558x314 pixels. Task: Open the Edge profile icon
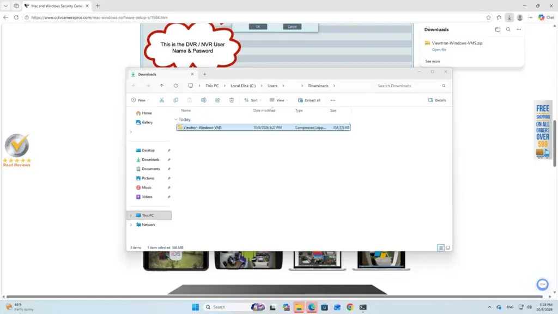click(520, 17)
